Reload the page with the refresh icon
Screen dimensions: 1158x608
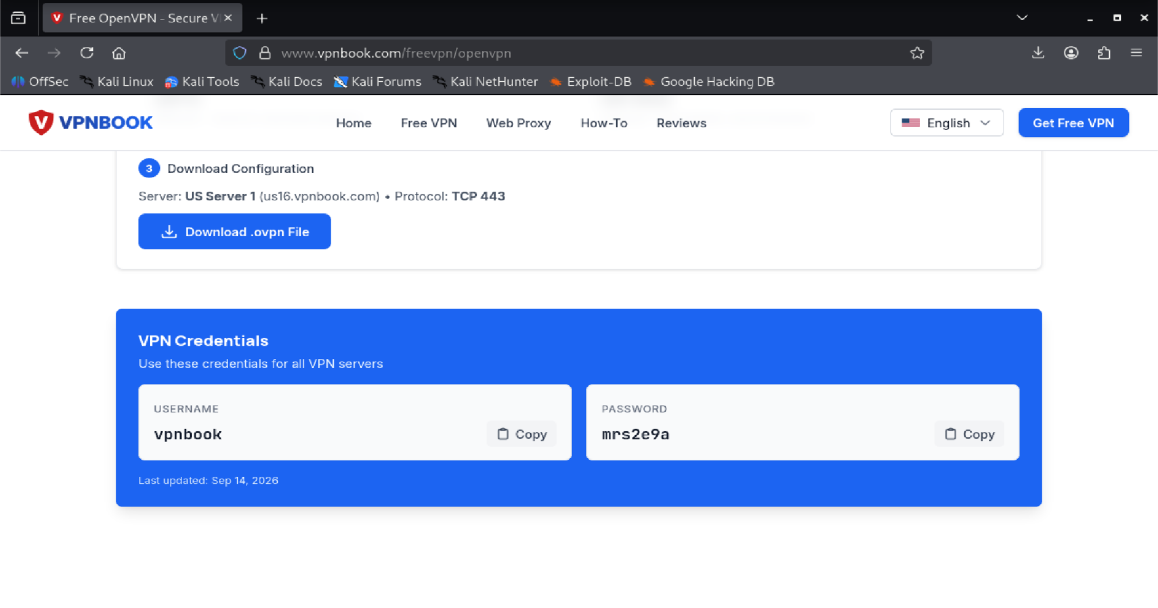click(86, 53)
